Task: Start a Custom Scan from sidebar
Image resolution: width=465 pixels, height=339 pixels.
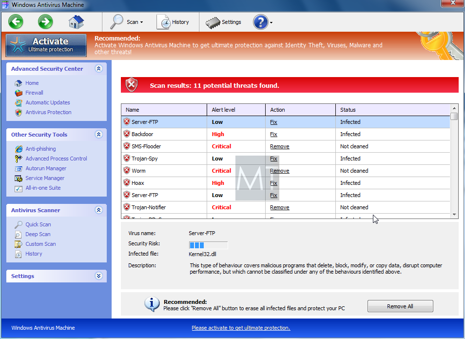Action: click(40, 244)
